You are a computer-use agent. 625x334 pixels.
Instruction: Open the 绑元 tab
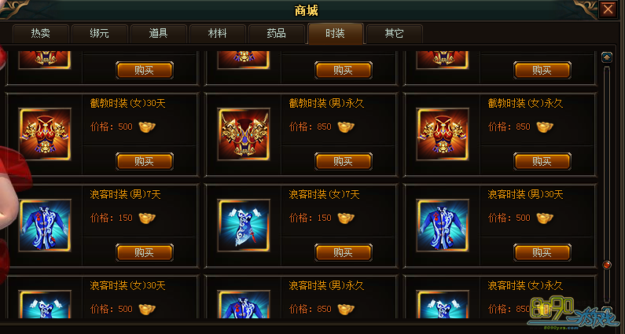pyautogui.click(x=99, y=34)
